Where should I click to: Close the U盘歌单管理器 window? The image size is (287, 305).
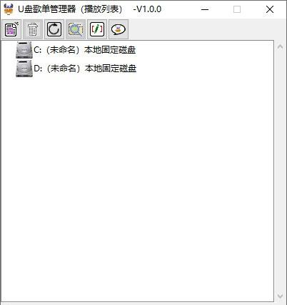point(270,9)
